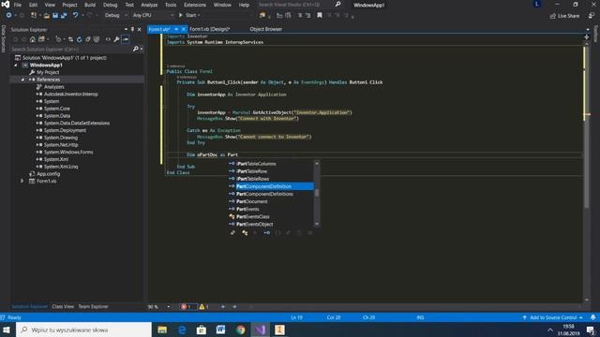Switch to the Form1.vb [Design] tab

210,29
